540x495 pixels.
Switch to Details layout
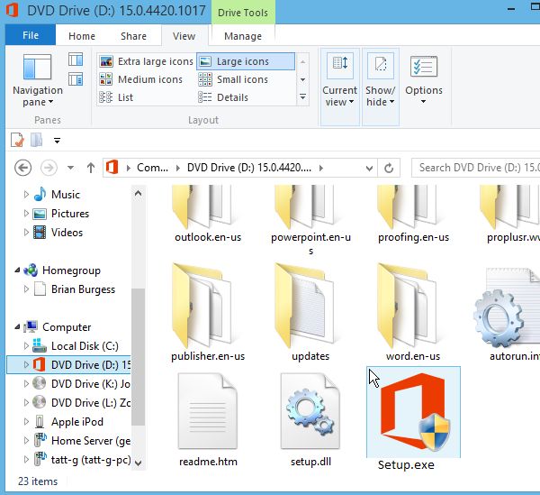click(223, 97)
